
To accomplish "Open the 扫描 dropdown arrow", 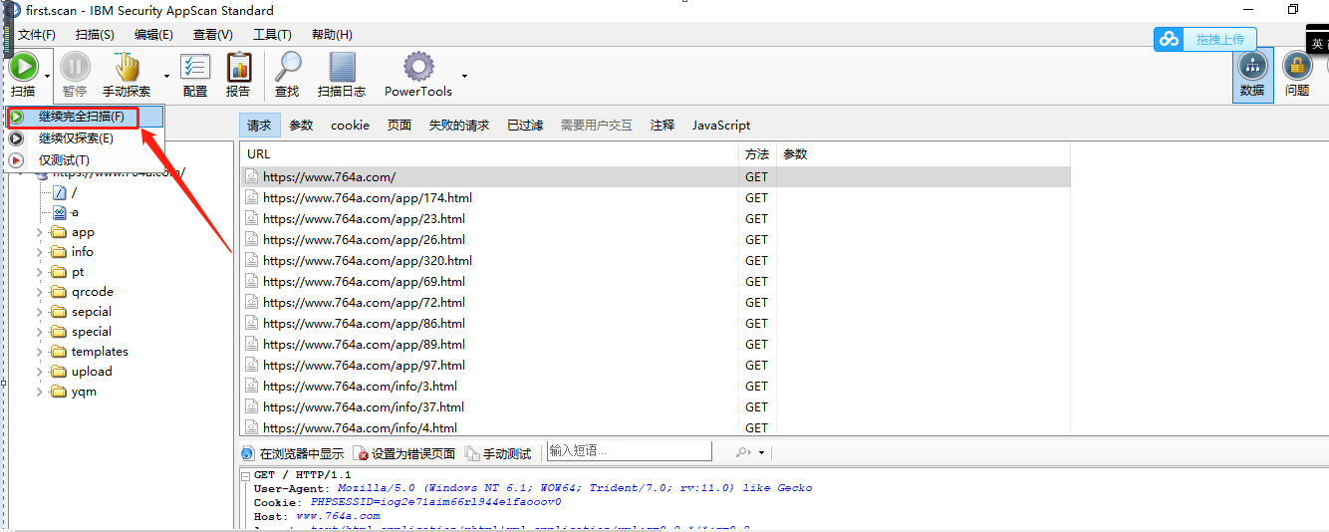I will [47, 75].
